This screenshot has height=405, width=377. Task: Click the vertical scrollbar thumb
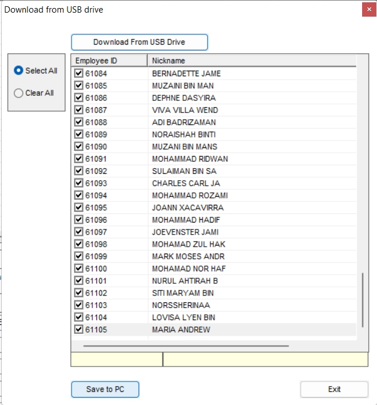tap(362, 299)
